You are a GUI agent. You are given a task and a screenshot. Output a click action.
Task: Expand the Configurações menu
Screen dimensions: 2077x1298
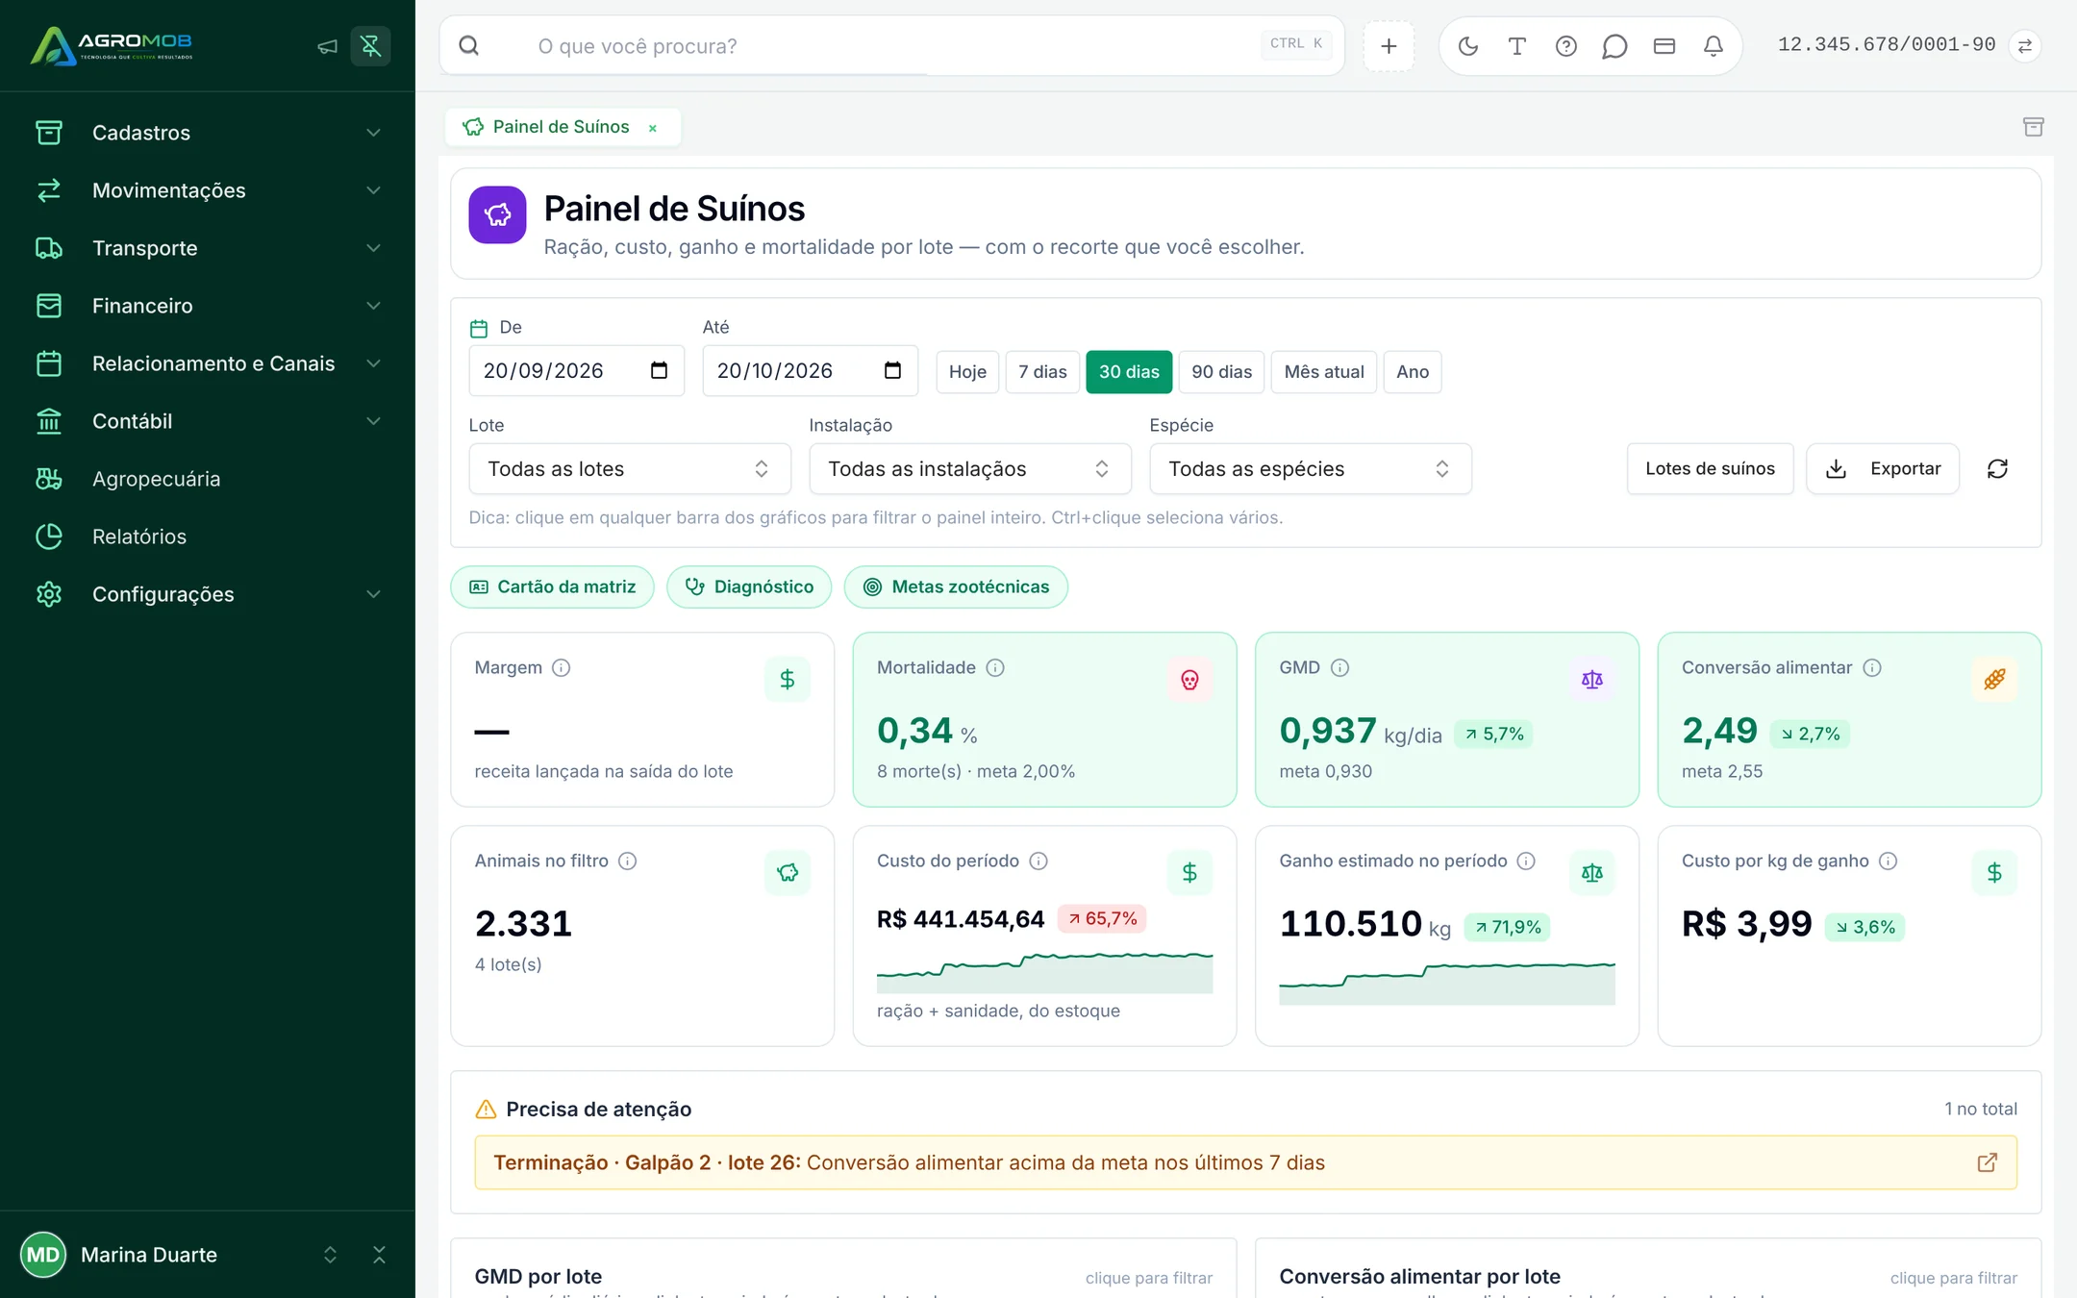(x=208, y=594)
